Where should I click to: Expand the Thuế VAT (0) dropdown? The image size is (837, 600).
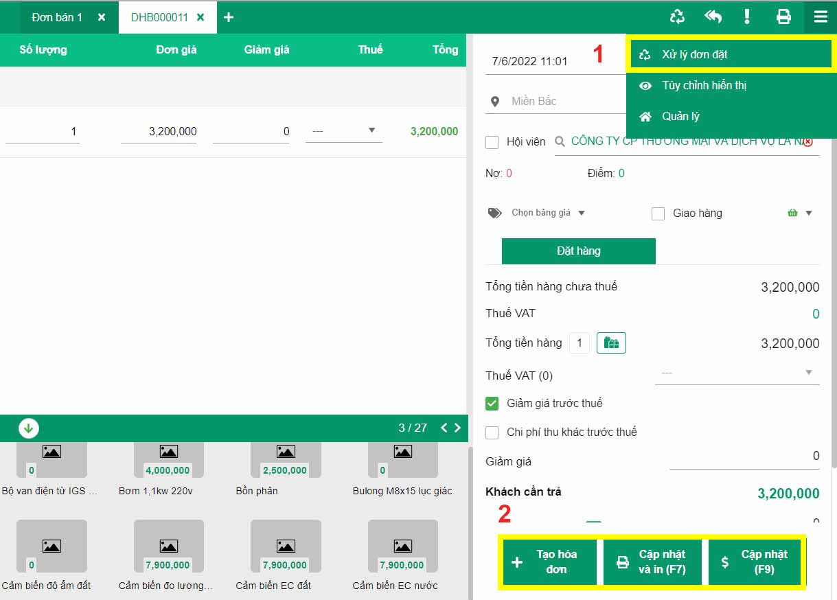click(736, 373)
